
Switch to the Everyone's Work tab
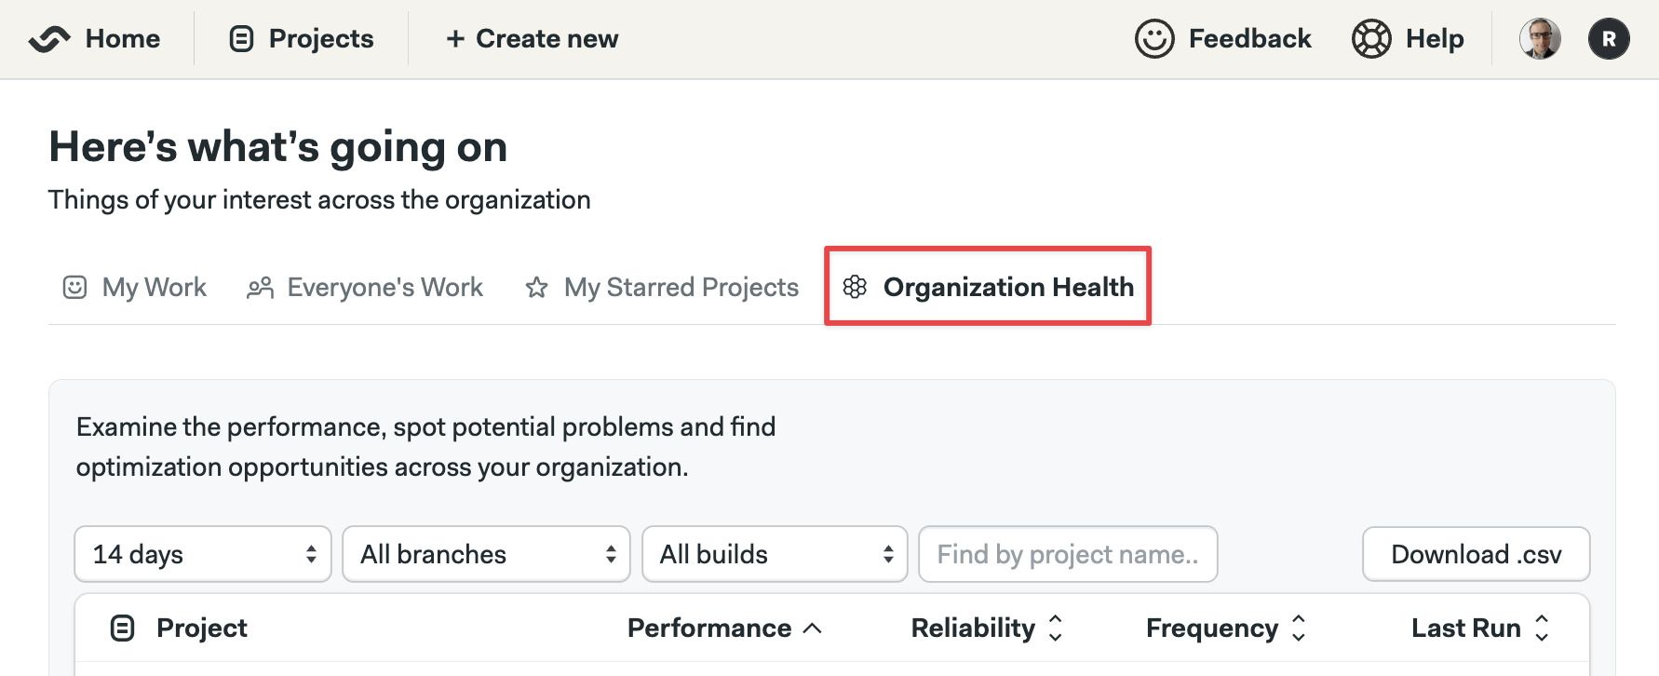point(384,287)
